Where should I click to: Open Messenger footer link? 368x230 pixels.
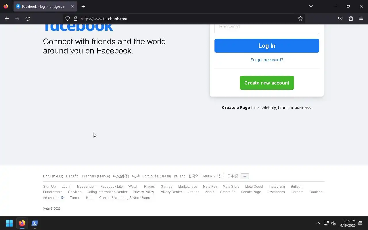(86, 187)
